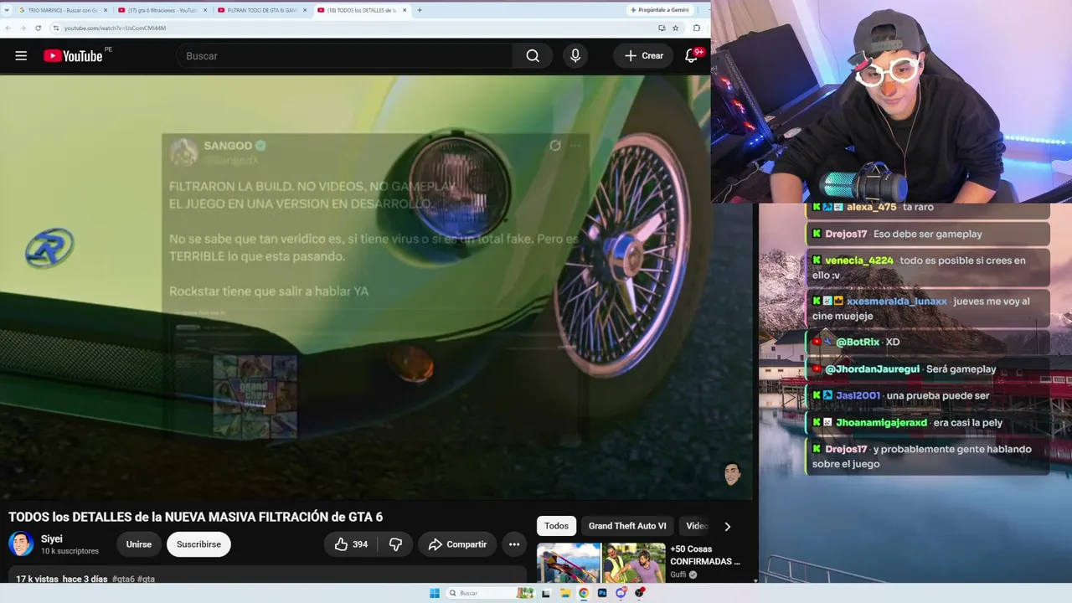This screenshot has height=603, width=1072.
Task: Switch to FILTRAN TODO DE GTA 6 tab
Action: [x=262, y=10]
